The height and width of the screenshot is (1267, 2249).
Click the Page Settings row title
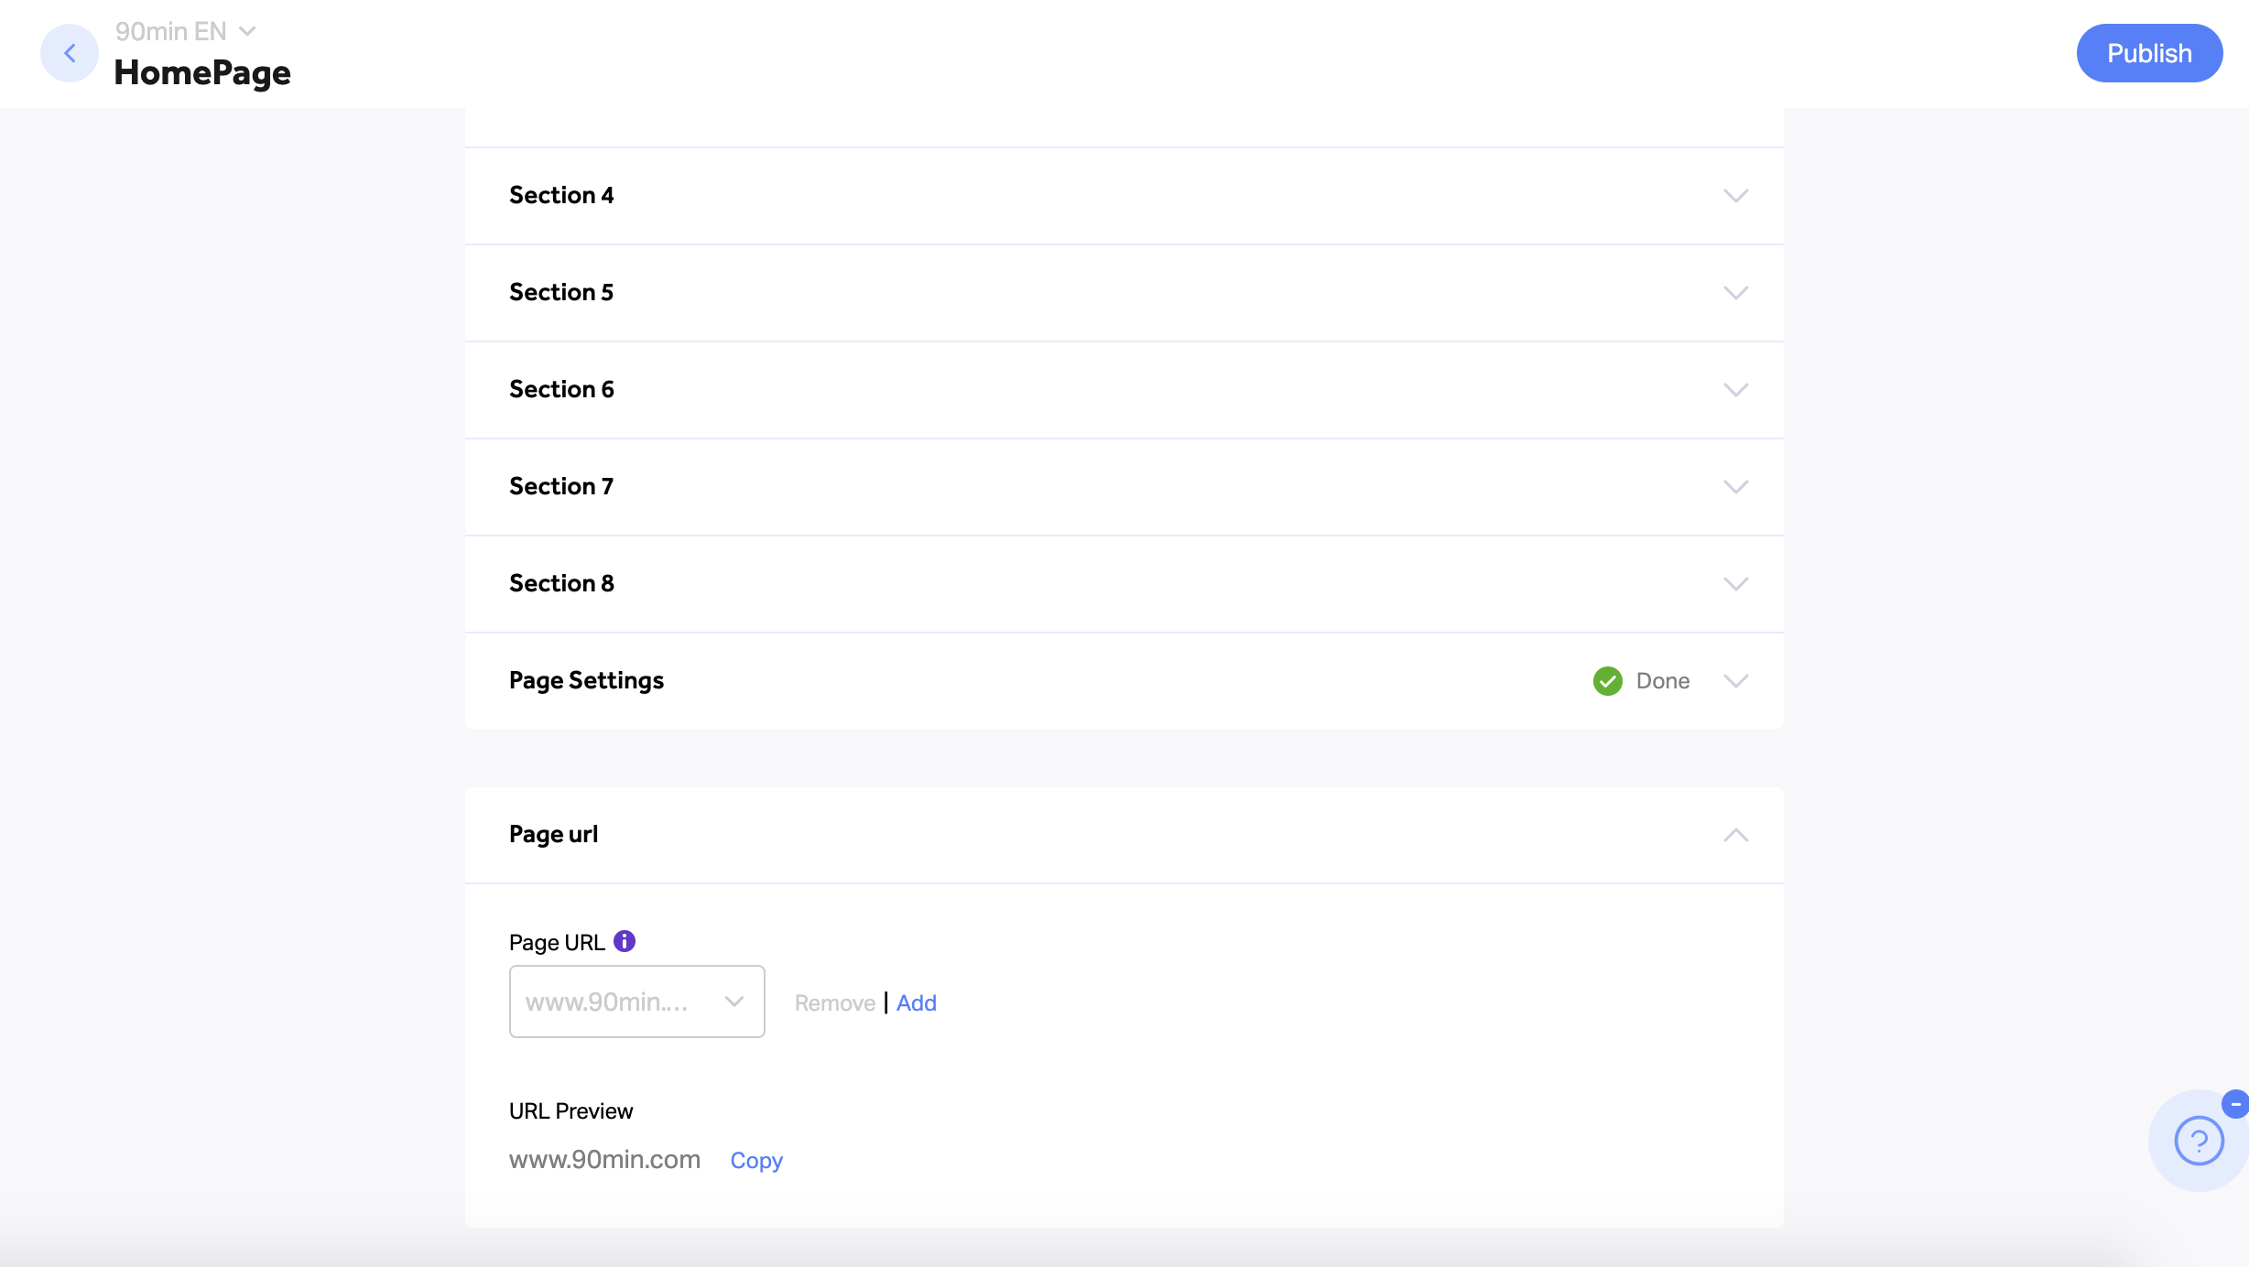[586, 681]
